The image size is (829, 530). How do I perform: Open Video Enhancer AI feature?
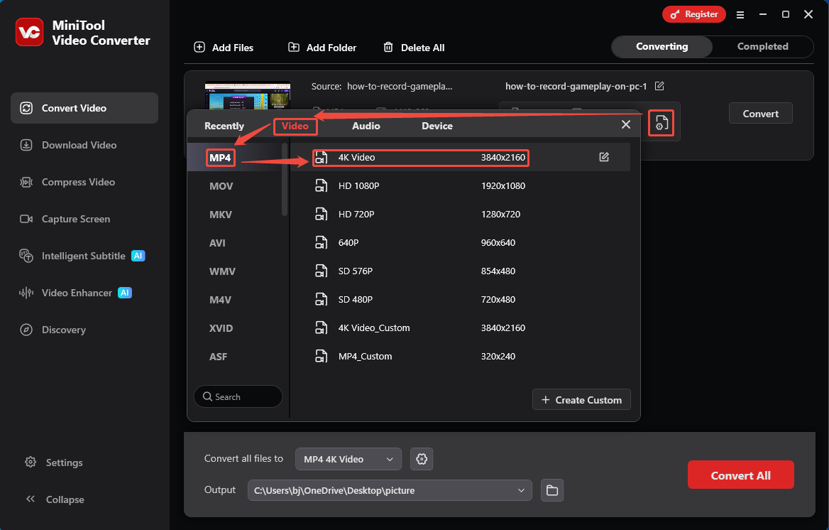click(75, 293)
